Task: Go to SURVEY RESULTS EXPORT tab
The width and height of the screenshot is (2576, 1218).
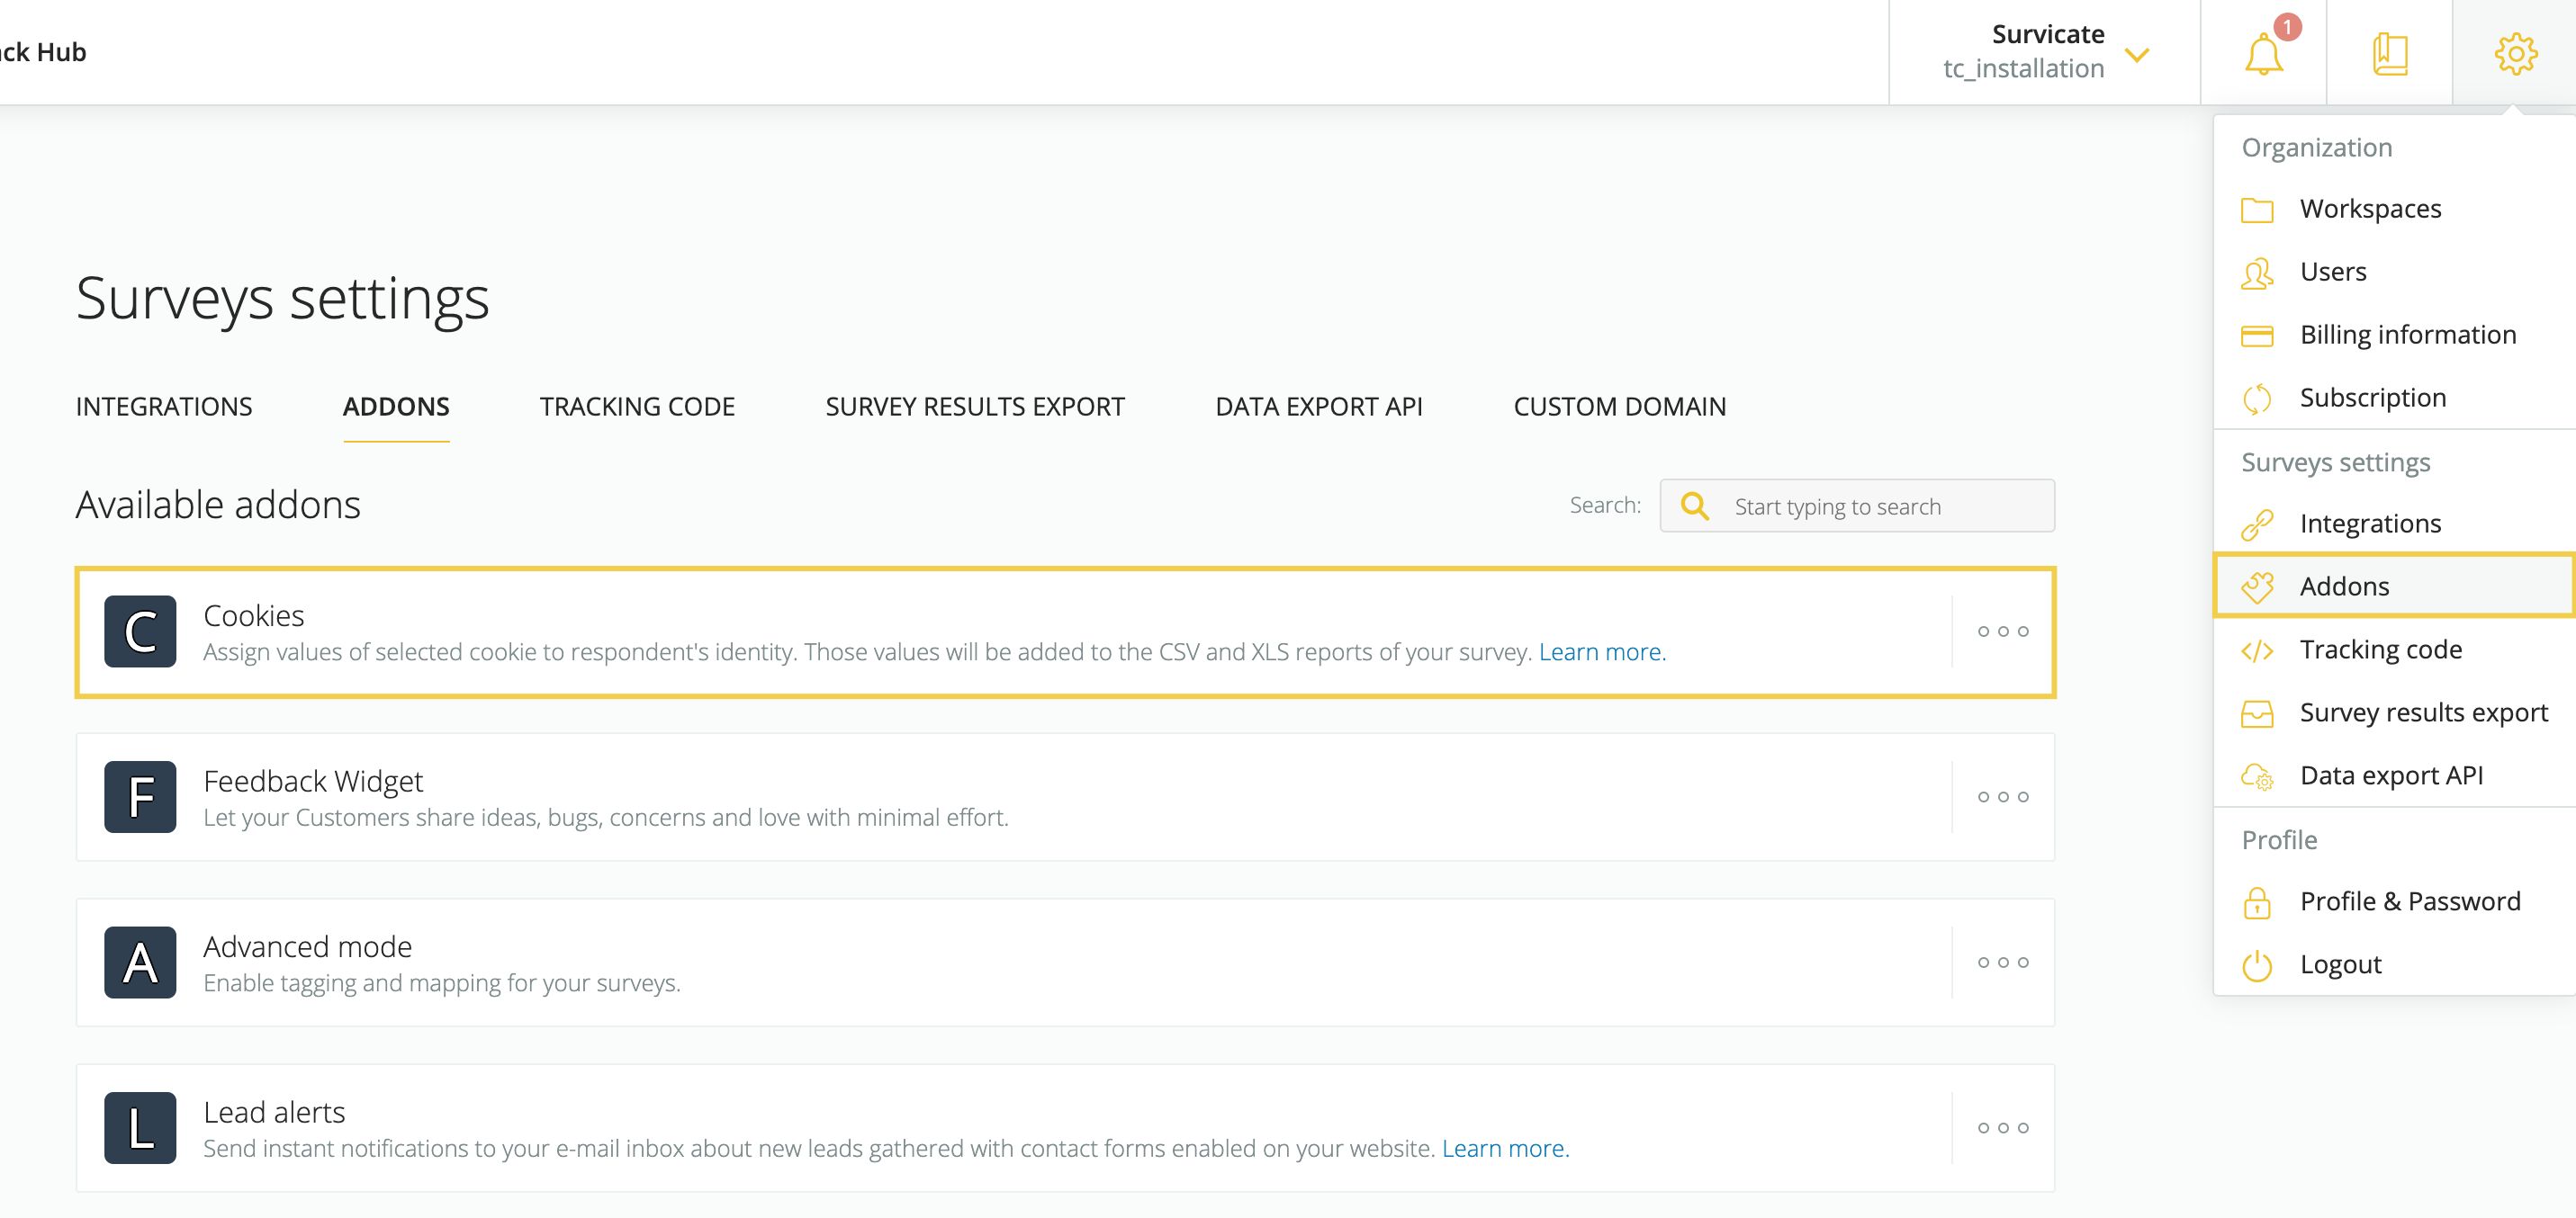Action: click(x=975, y=407)
